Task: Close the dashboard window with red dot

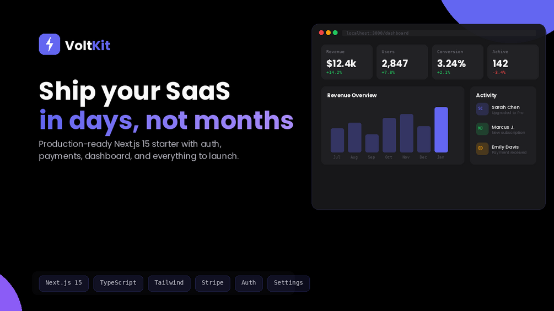Action: 321,33
